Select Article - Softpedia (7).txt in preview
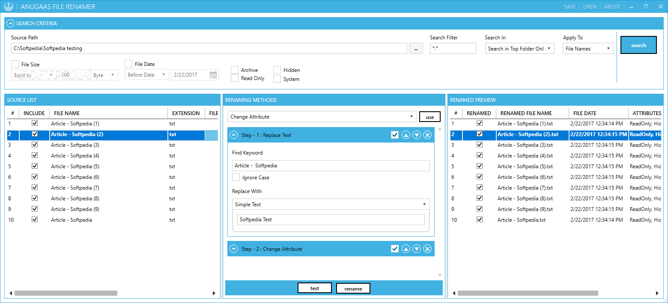 click(x=555, y=187)
